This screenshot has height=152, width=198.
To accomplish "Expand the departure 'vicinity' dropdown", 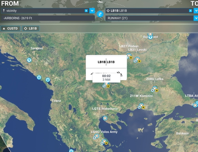I will (92, 11).
